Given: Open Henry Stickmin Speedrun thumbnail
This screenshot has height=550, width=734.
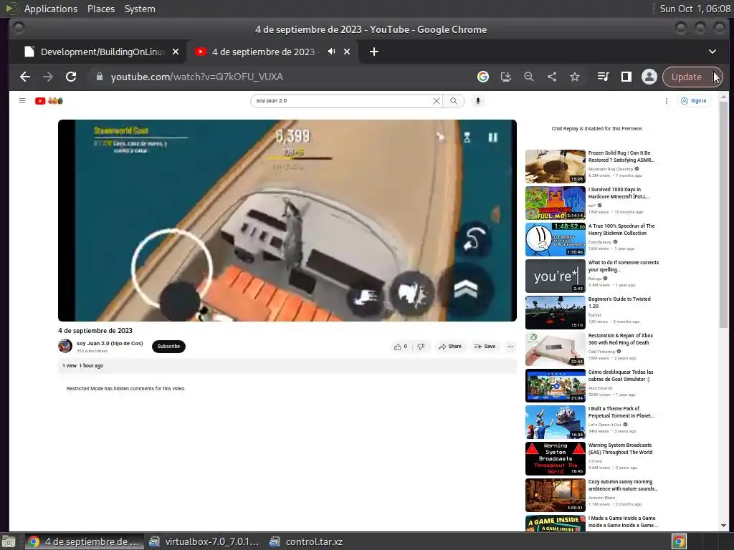Looking at the screenshot, I should [x=556, y=239].
